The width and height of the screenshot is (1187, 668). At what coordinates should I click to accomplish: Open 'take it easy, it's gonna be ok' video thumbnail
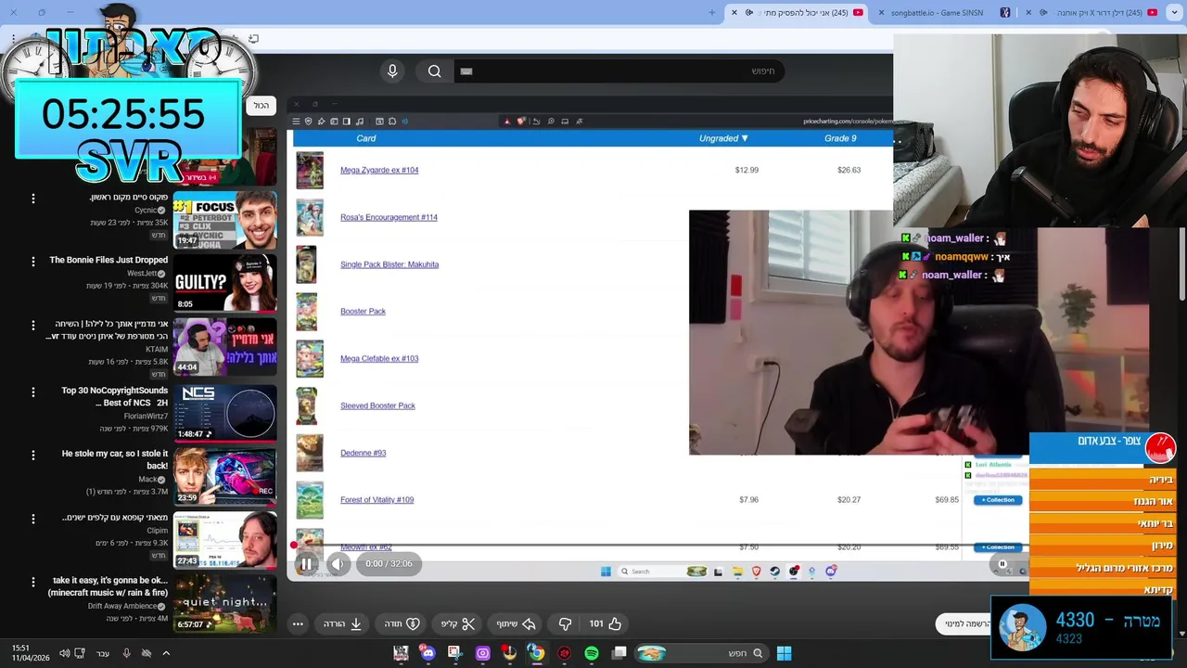pyautogui.click(x=225, y=602)
